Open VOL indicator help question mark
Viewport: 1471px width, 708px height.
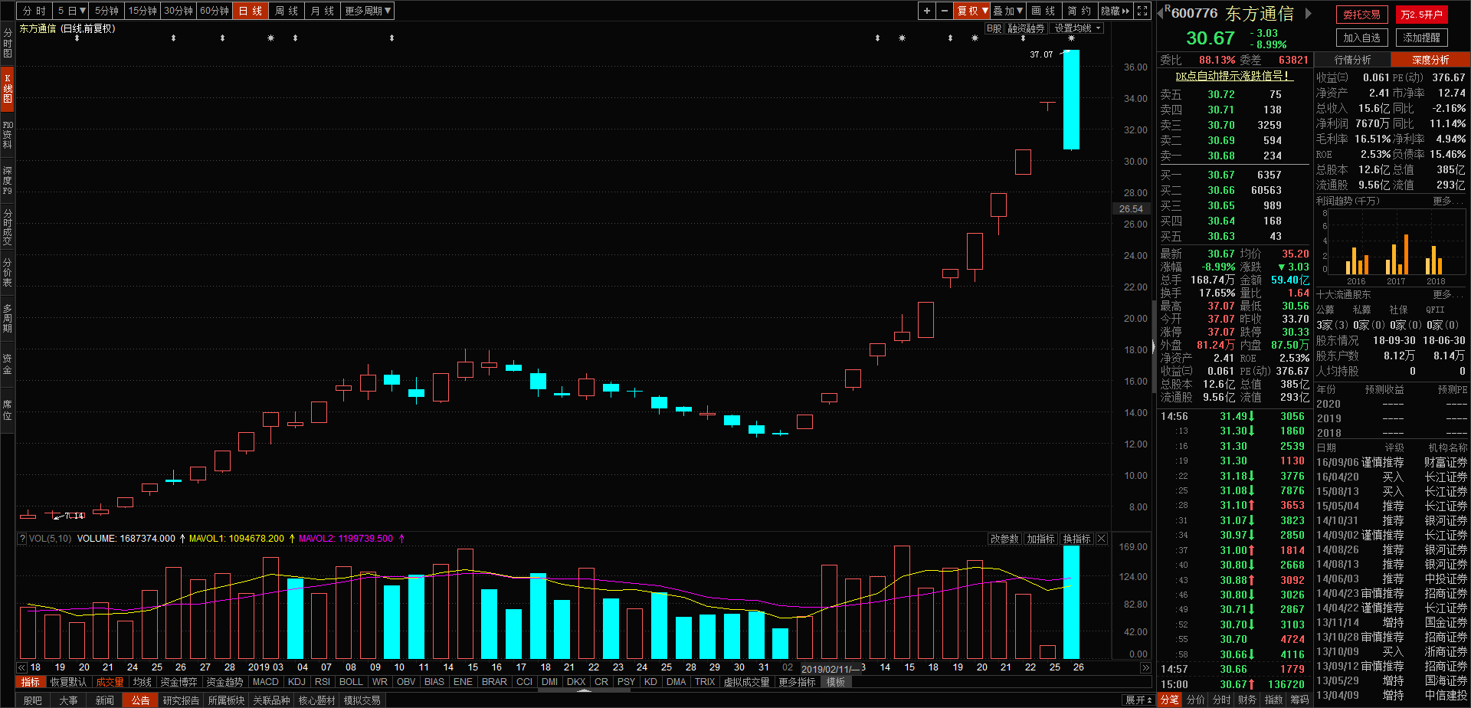tap(21, 539)
